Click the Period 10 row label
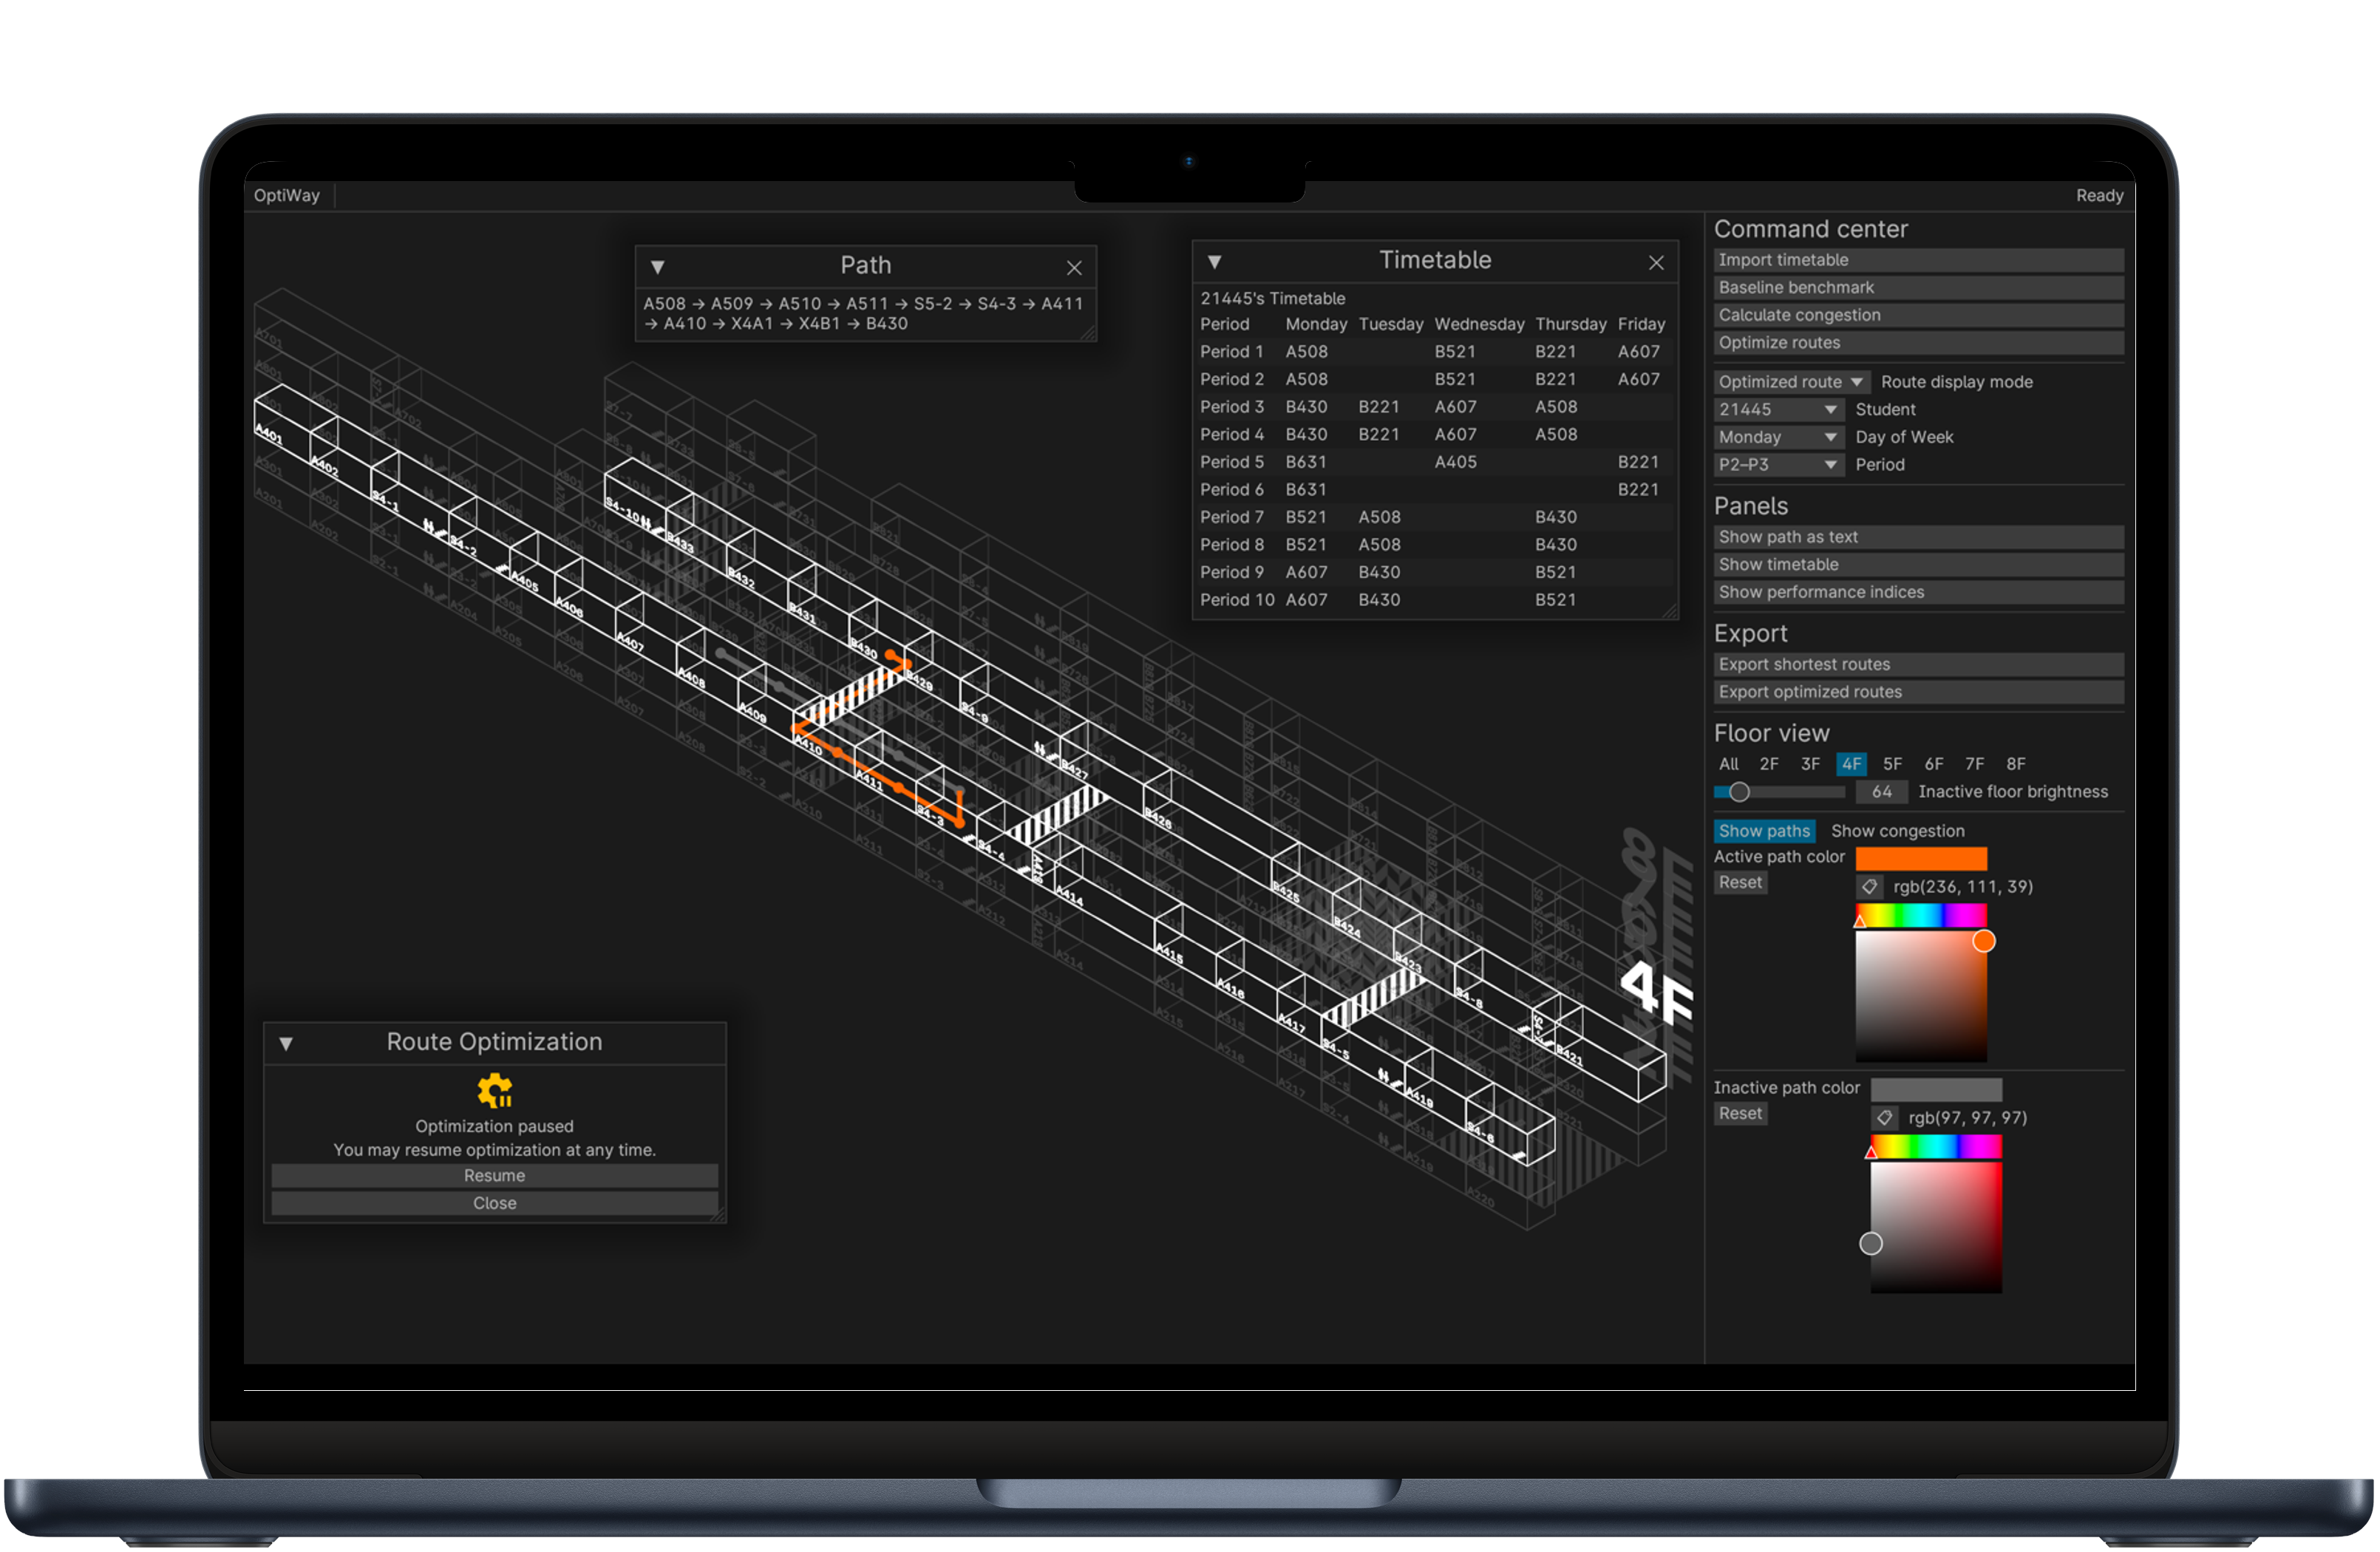The image size is (2380, 1552). [x=1237, y=600]
